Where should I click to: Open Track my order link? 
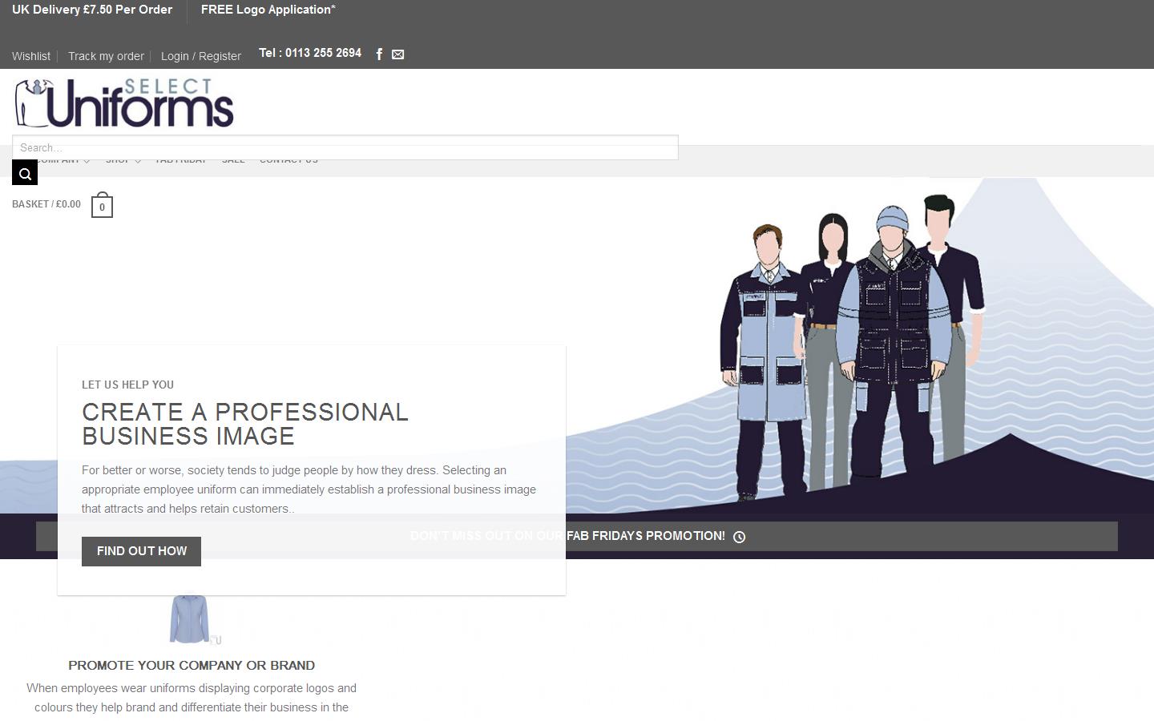pos(106,56)
